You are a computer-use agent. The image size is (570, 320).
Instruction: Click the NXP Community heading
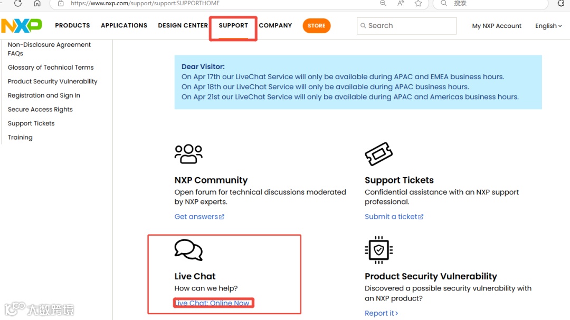(x=211, y=180)
